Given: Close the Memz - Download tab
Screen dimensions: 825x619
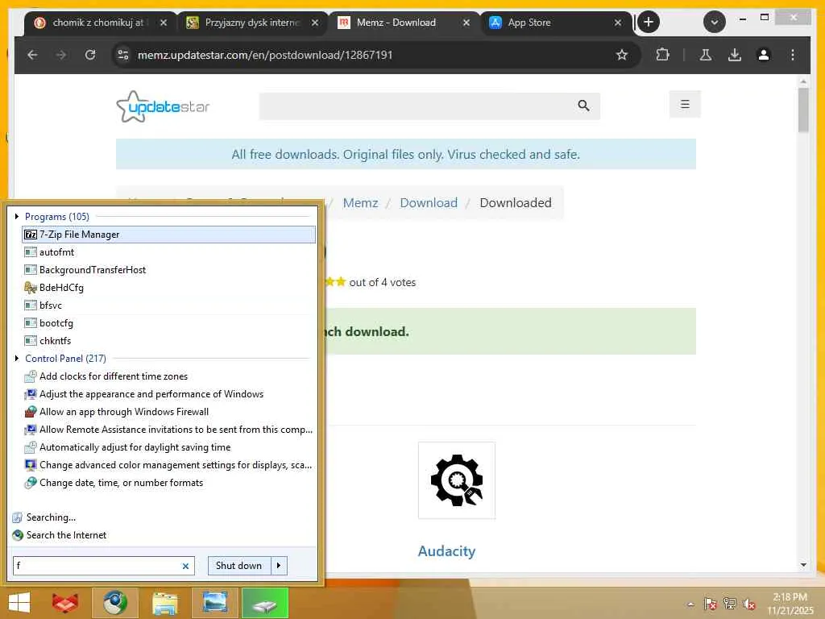Looking at the screenshot, I should tap(466, 23).
